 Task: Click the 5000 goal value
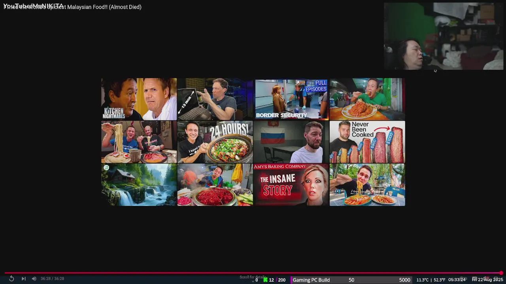[404, 280]
